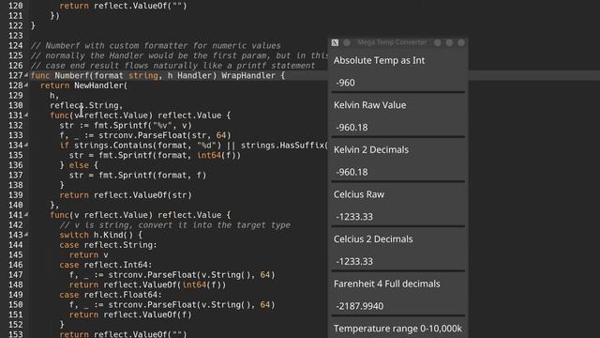The width and height of the screenshot is (600, 338).
Task: Close the Mega Temp Converter window
Action: coord(461,42)
